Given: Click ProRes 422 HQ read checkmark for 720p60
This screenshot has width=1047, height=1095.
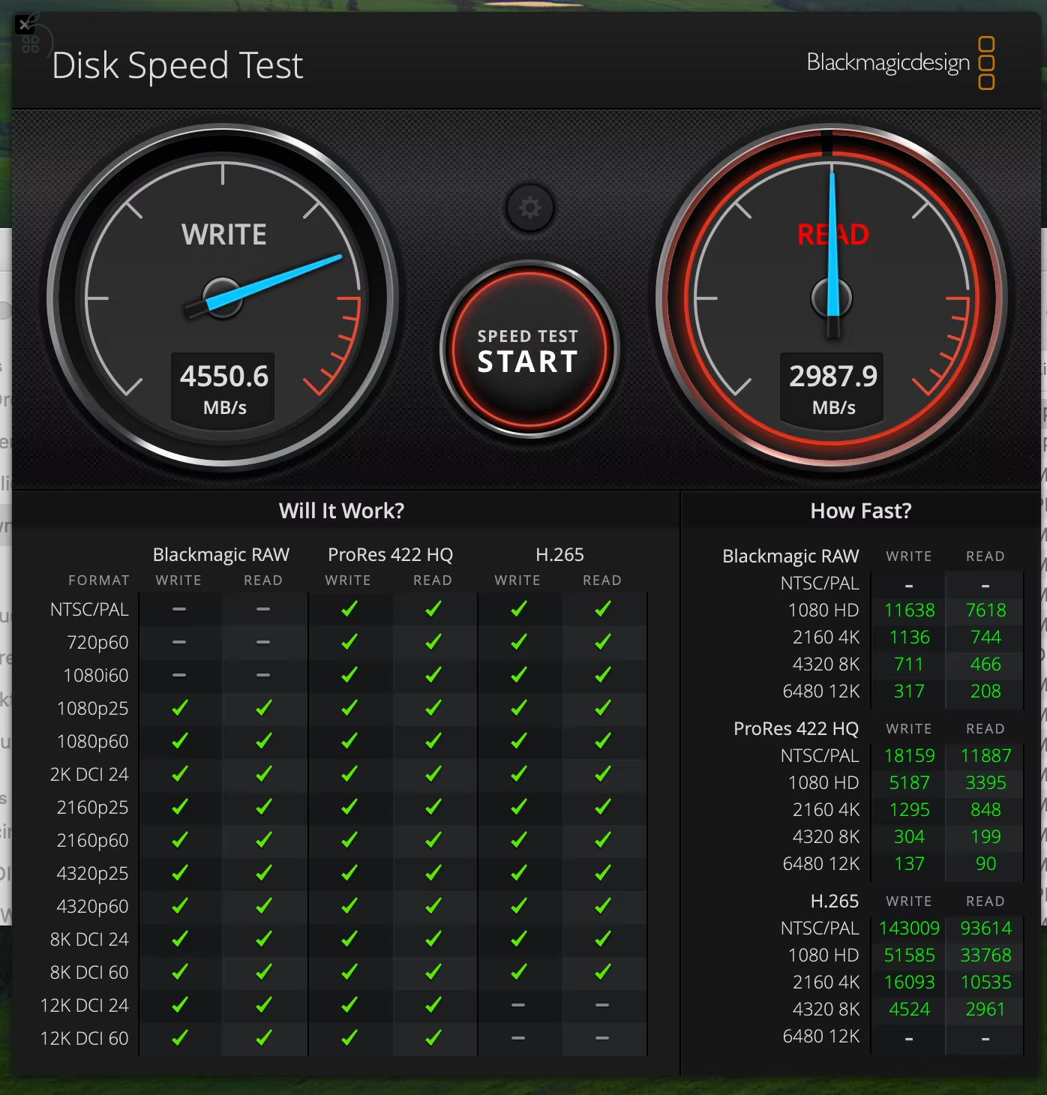Looking at the screenshot, I should tap(433, 642).
